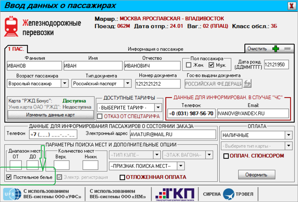Click the Отчество field with ИВАНОВИЧ

[x=152, y=66]
